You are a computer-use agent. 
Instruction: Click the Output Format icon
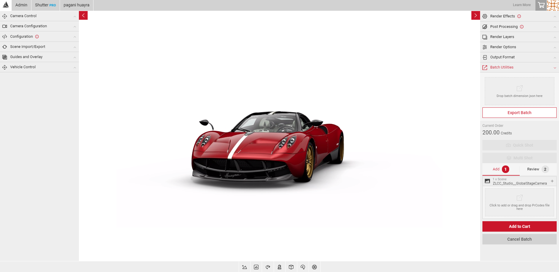pyautogui.click(x=485, y=57)
